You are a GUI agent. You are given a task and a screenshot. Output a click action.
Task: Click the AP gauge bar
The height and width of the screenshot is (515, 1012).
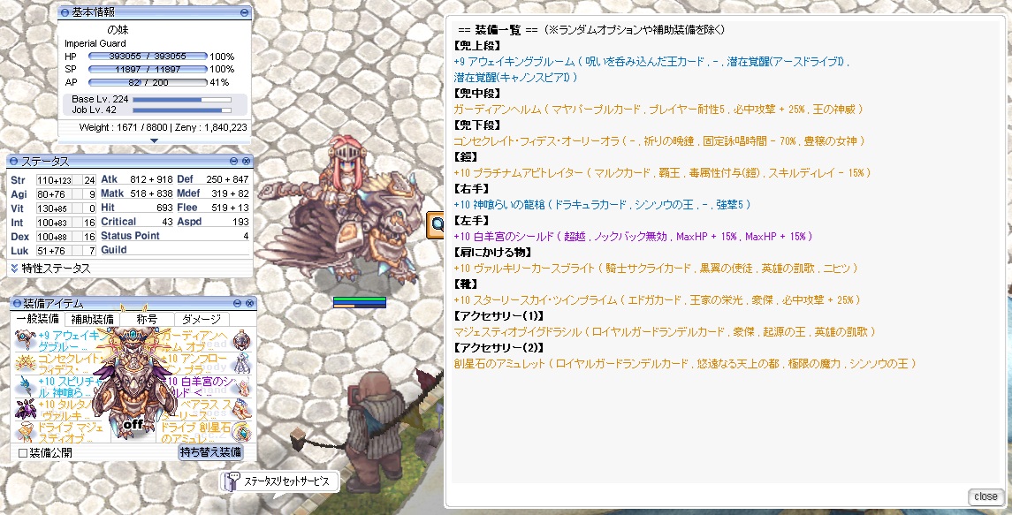pos(148,82)
